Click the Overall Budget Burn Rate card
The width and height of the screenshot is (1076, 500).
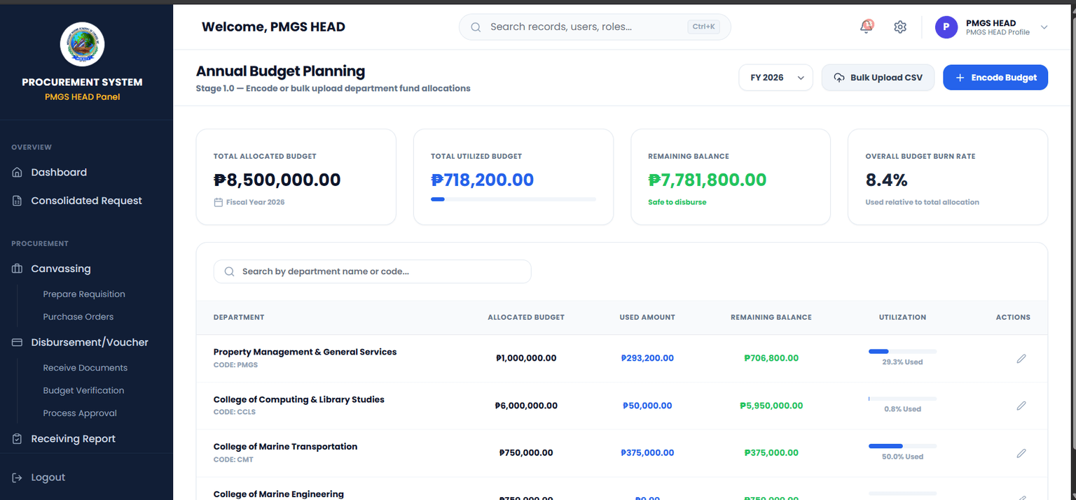[x=948, y=177]
